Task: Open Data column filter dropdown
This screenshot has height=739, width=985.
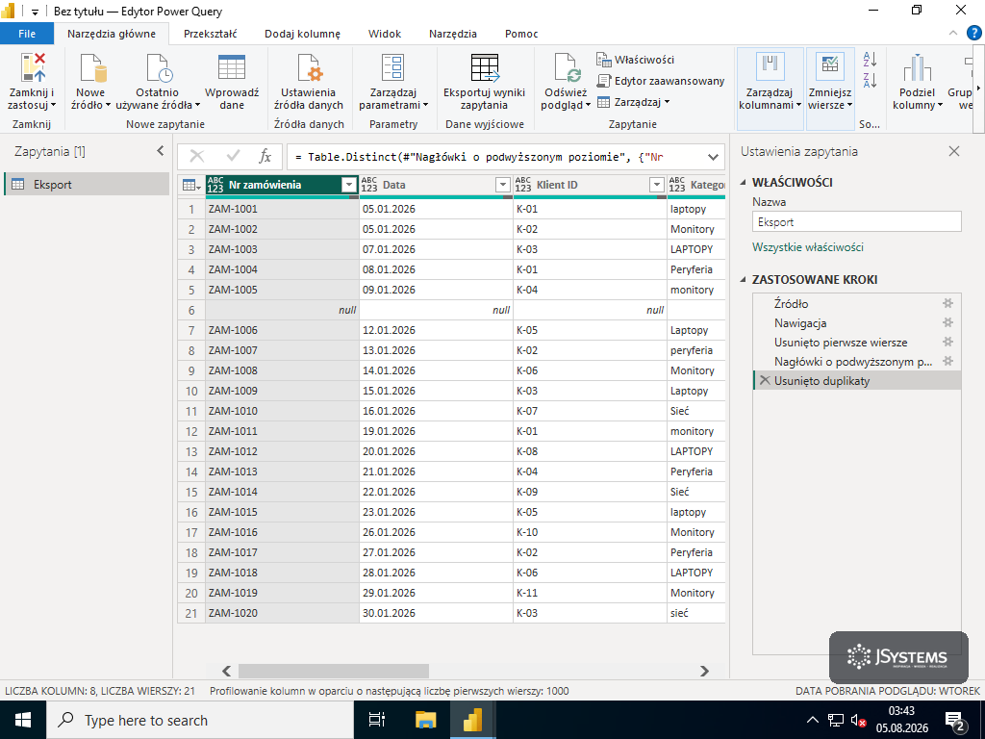Action: 502,185
